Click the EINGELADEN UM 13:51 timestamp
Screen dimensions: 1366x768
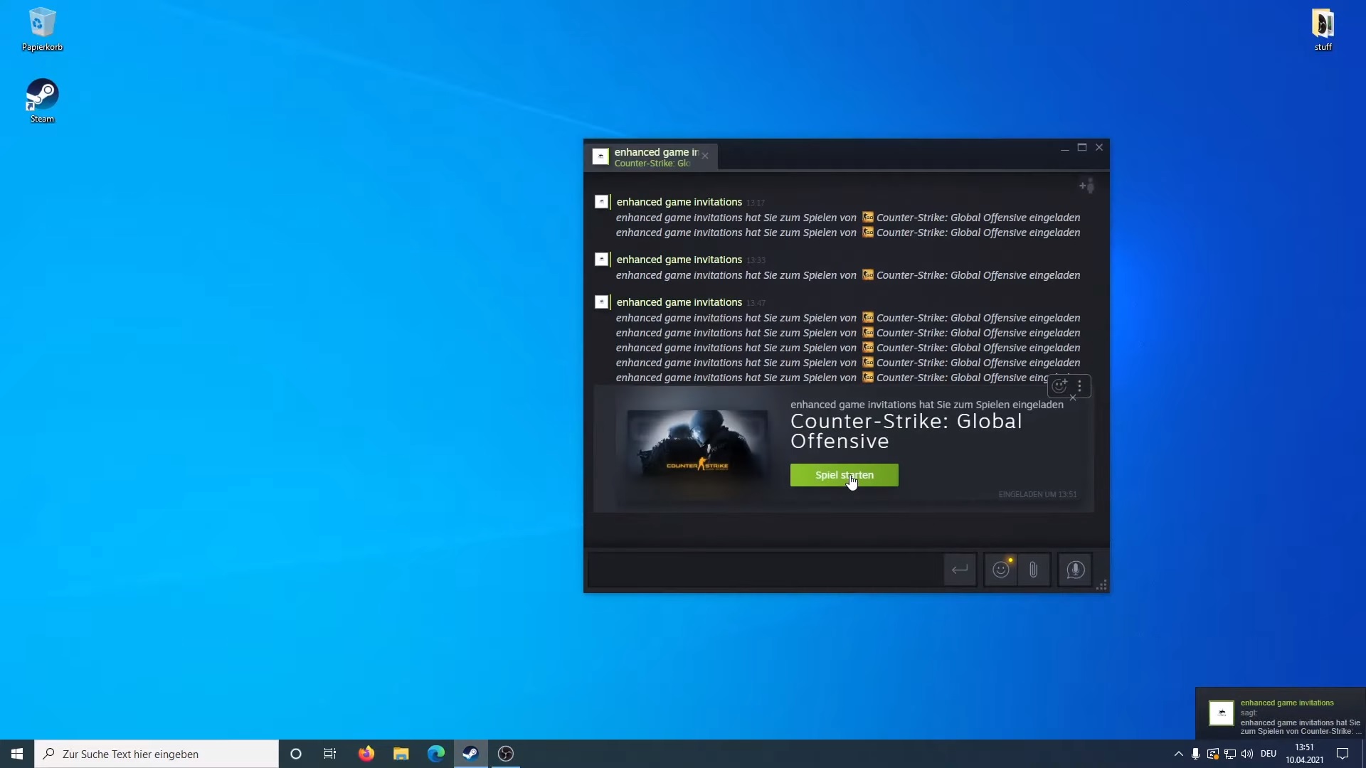tap(1037, 494)
